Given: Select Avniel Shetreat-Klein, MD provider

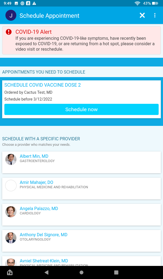Looking at the screenshot, I should 44,261.
